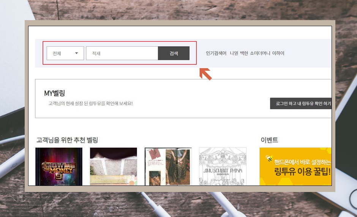Click the MY벨링 heading
The width and height of the screenshot is (357, 217).
tap(55, 93)
